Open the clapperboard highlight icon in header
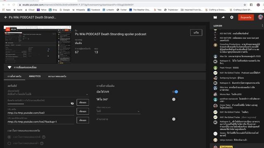Viewport: 264px width, 148px height. [x=215, y=17]
